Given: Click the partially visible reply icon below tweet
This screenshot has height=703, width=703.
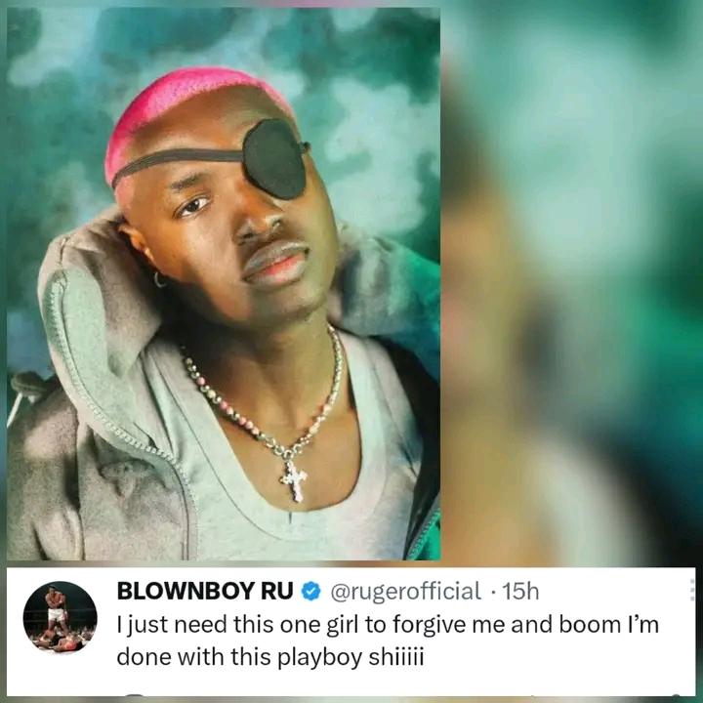Looking at the screenshot, I should point(135,695).
